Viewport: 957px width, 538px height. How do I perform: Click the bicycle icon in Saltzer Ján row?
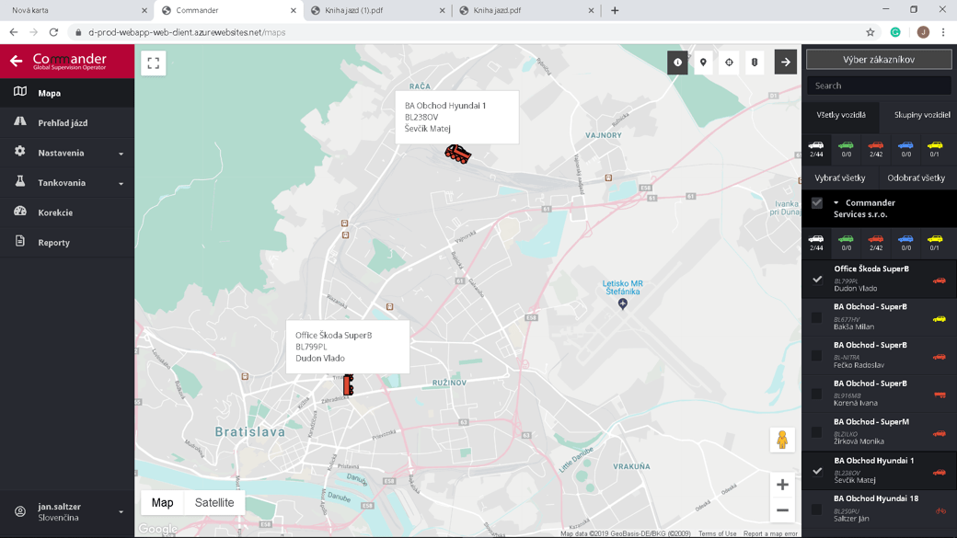[x=940, y=511]
